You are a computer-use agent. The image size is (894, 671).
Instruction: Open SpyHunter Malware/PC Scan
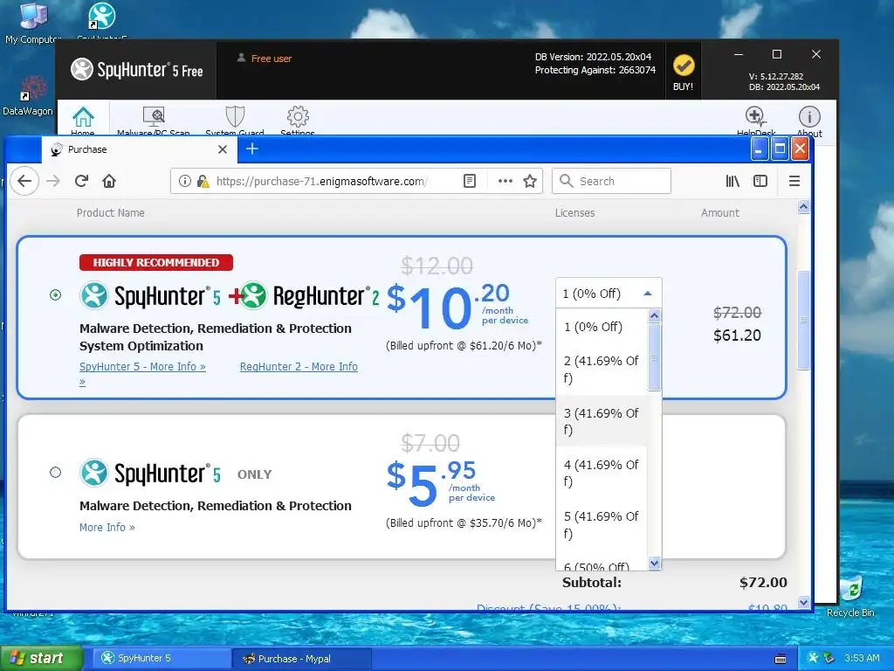(154, 121)
